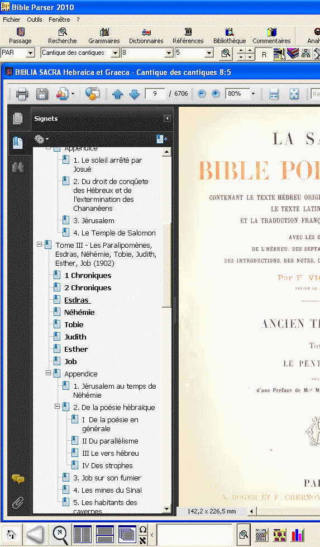Open the Esdras bookmark
The image size is (320, 547).
(77, 300)
